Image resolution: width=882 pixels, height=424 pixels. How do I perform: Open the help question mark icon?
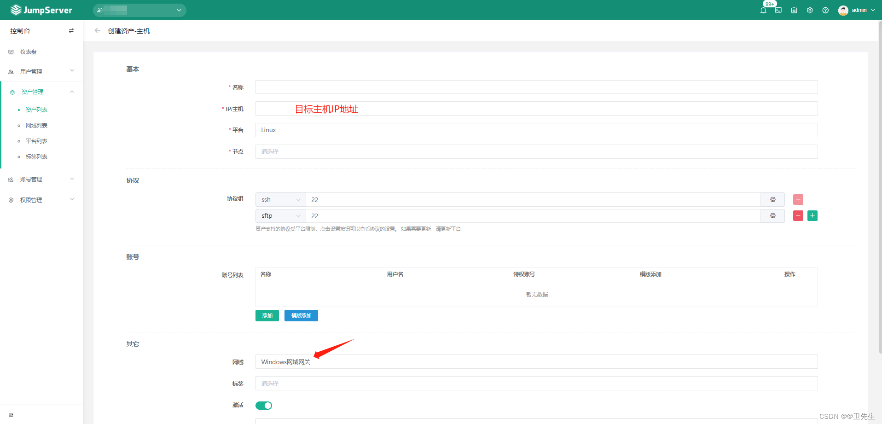coord(825,10)
